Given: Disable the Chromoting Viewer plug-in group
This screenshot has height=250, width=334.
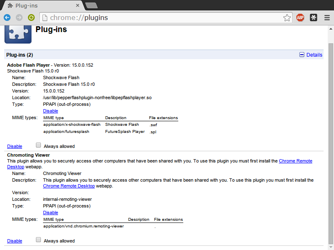Looking at the screenshot, I should pyautogui.click(x=15, y=241).
